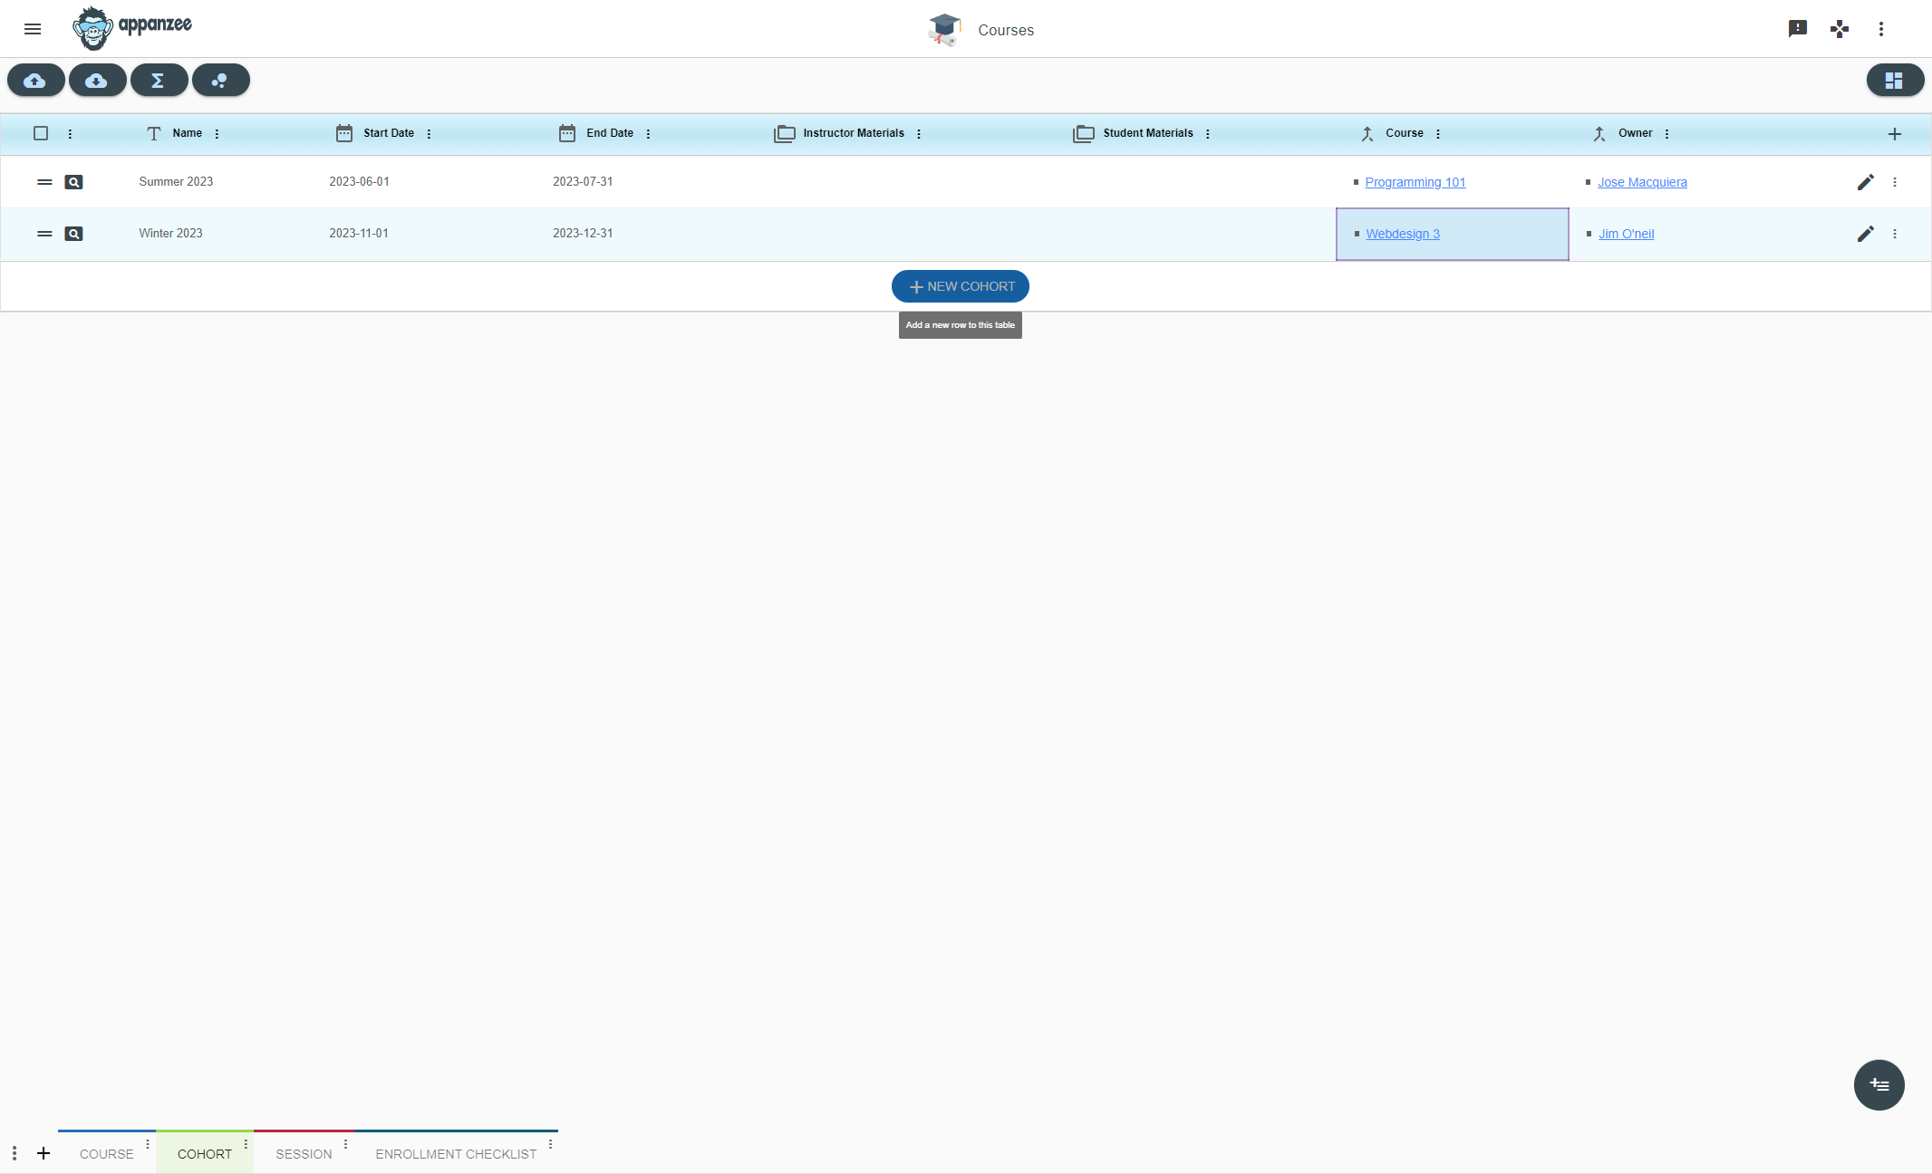Open the hamburger navigation menu
Screen dimensions: 1932x1174
[x=33, y=29]
